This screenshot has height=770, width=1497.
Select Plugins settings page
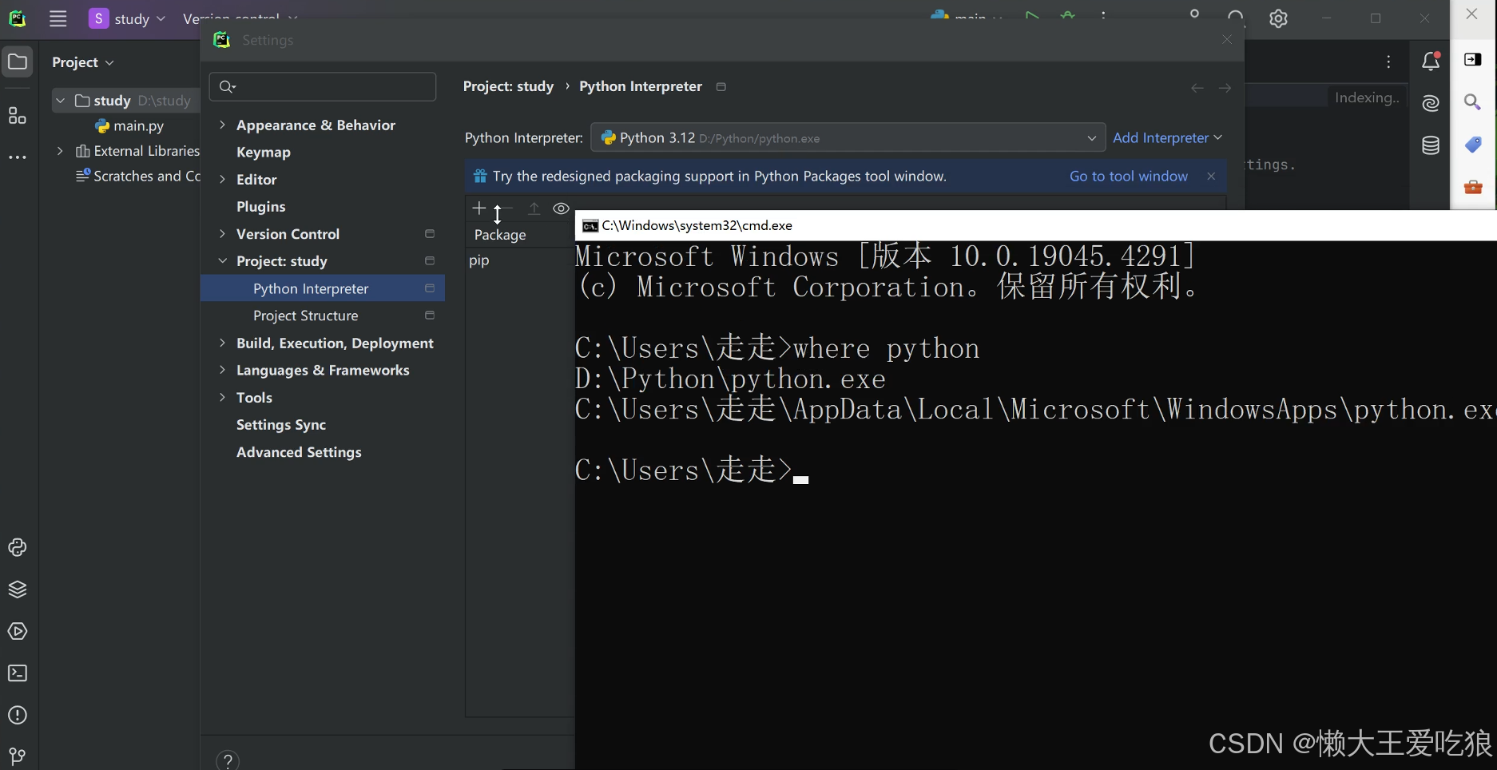tap(260, 206)
